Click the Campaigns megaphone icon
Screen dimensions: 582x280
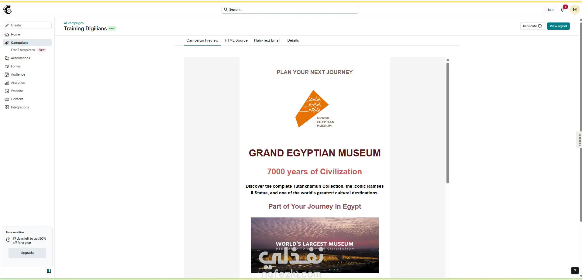pyautogui.click(x=7, y=43)
